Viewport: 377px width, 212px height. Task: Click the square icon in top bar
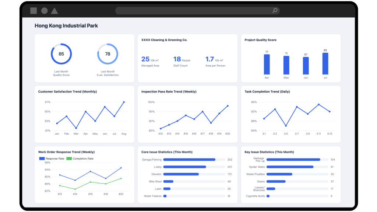click(x=34, y=11)
